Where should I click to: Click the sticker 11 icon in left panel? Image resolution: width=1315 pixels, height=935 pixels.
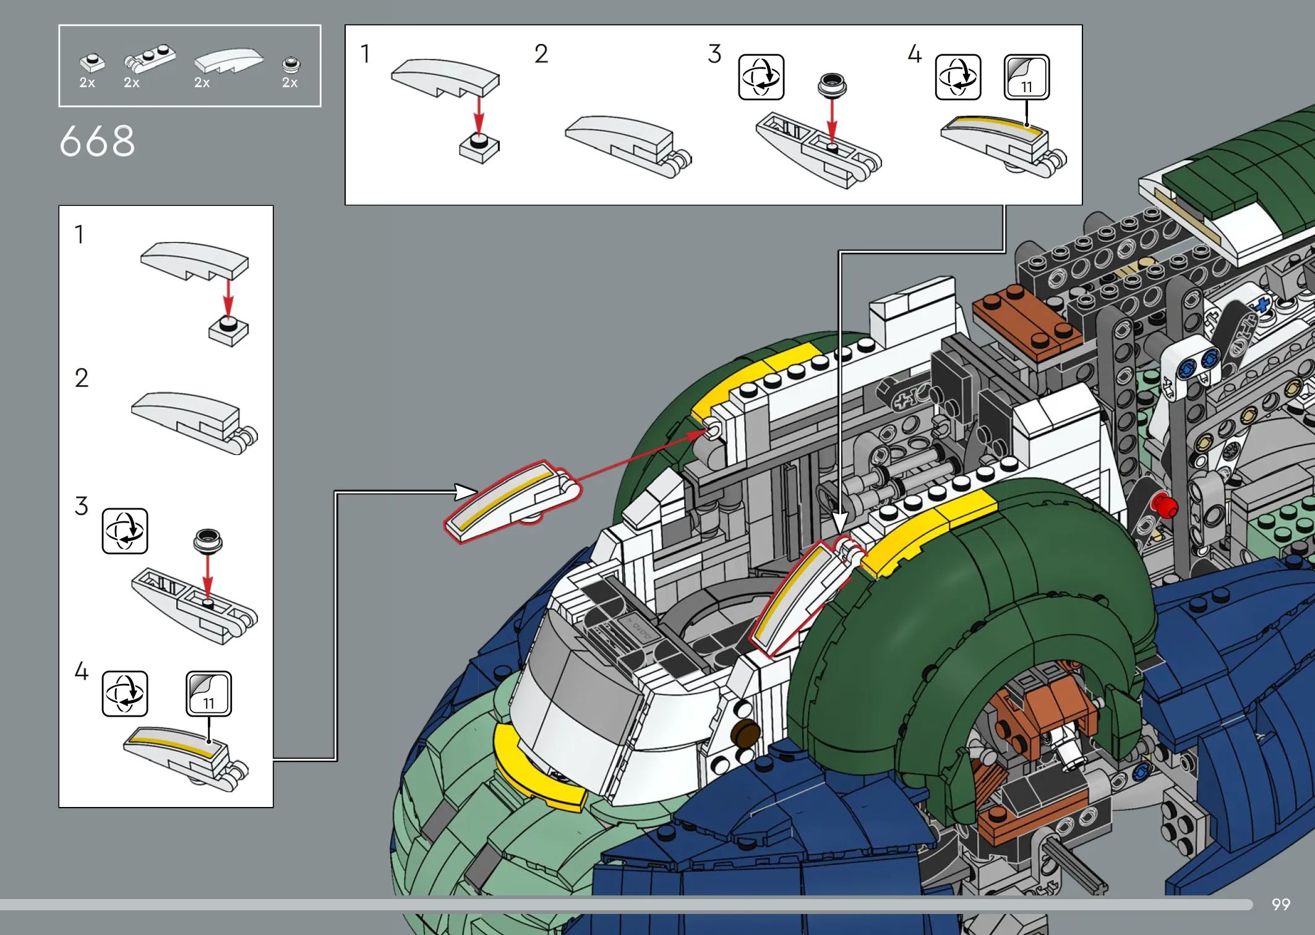coord(209,694)
